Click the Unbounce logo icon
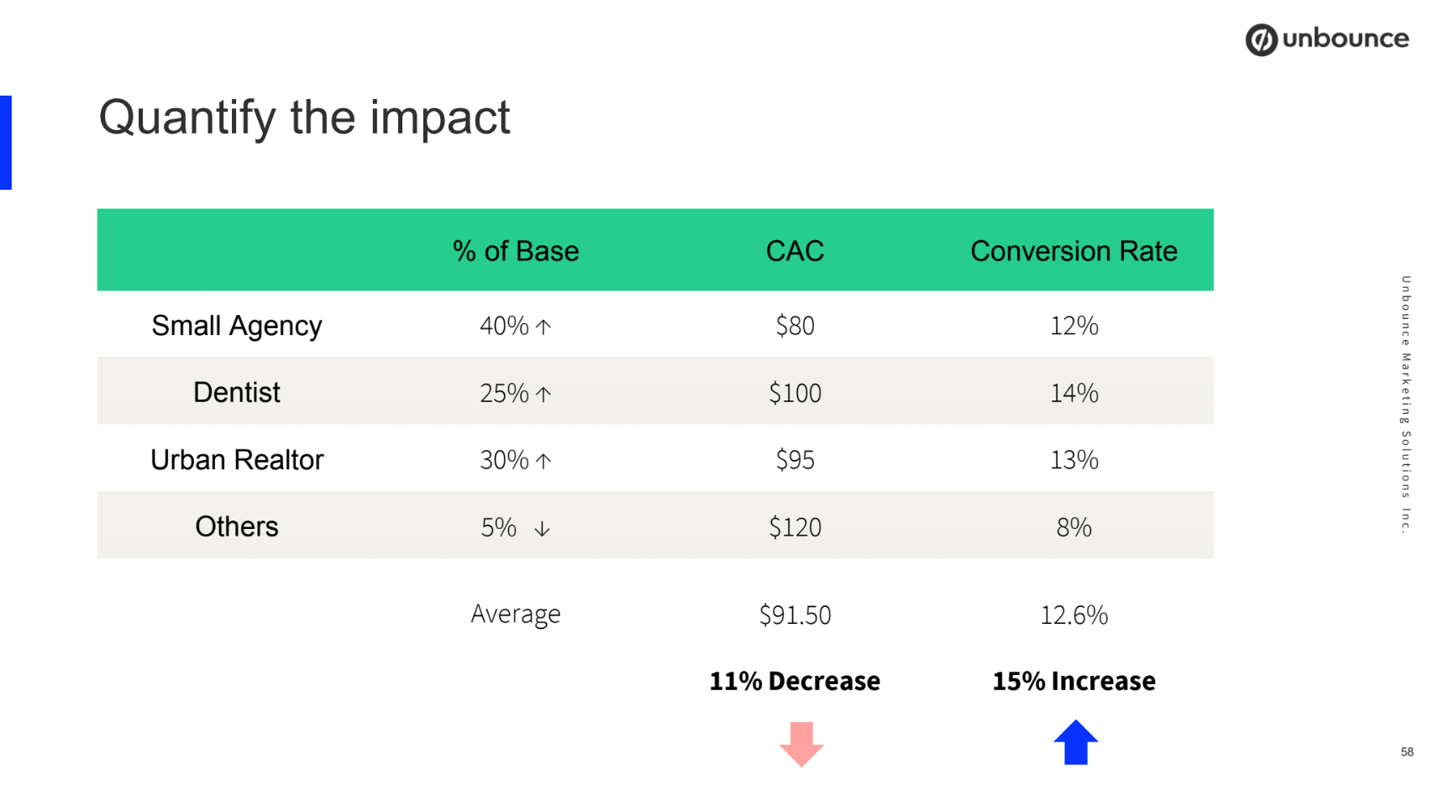Image resolution: width=1433 pixels, height=806 pixels. 1261,39
